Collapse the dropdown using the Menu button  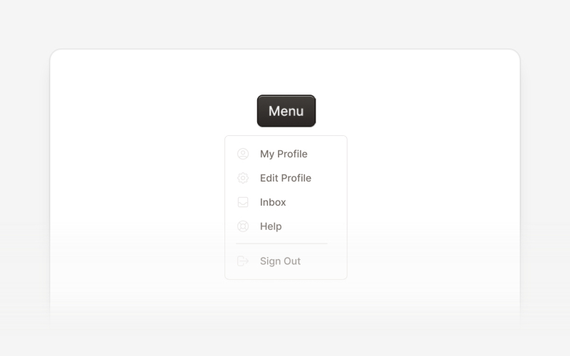(x=286, y=111)
